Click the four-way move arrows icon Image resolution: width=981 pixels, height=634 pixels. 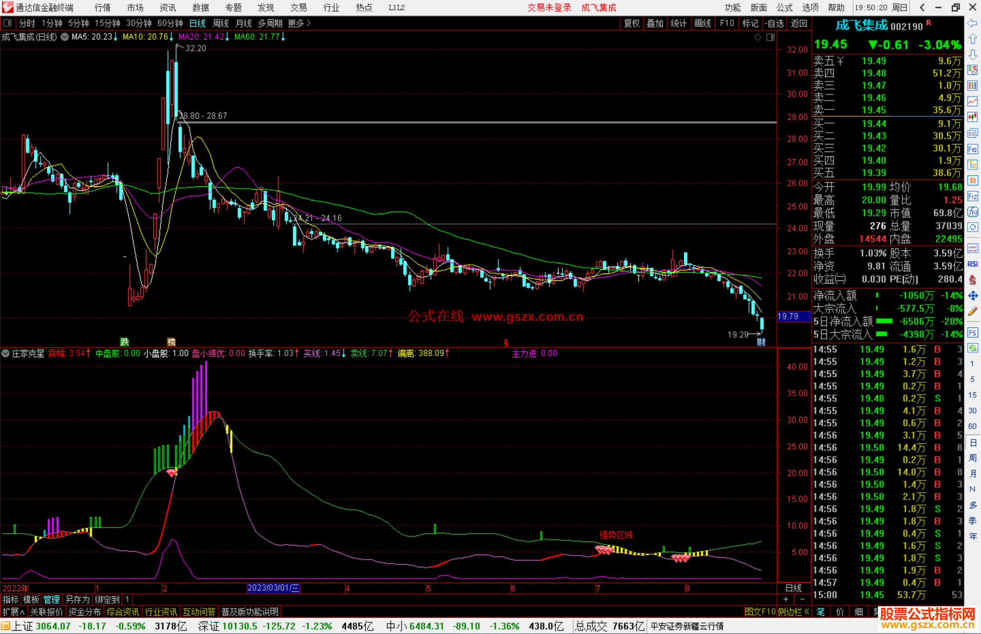point(972,296)
